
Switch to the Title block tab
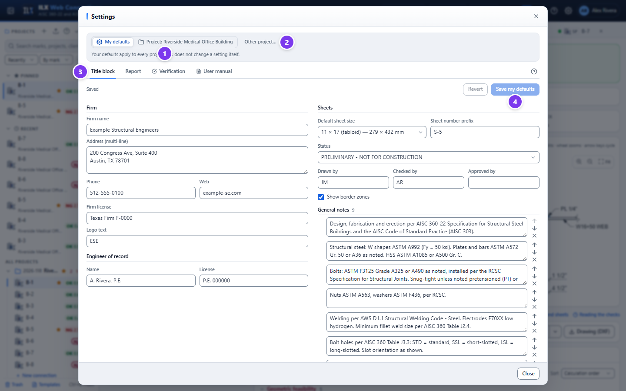click(103, 71)
